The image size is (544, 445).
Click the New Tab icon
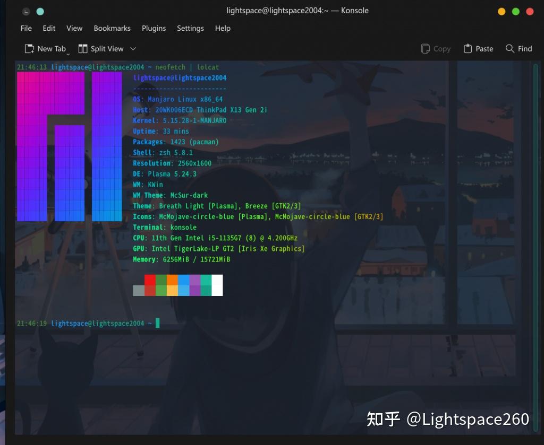pyautogui.click(x=30, y=48)
